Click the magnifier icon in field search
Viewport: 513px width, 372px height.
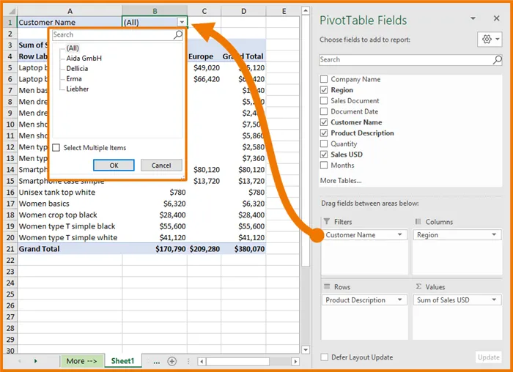pyautogui.click(x=496, y=59)
